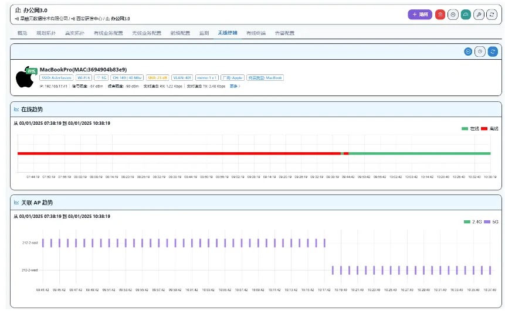This screenshot has width=505, height=311.
Task: Click the RX 1.22 Kbps realtime rate
Action: pos(162,86)
